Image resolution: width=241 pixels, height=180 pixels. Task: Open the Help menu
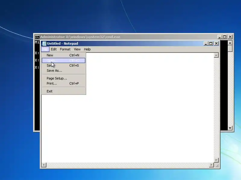pos(87,49)
